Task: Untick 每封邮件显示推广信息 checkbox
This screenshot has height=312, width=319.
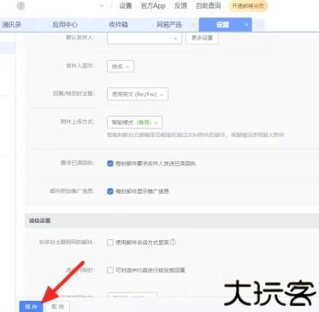Action: [x=110, y=191]
